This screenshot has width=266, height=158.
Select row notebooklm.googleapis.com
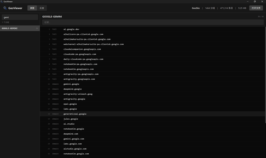pos(152,69)
